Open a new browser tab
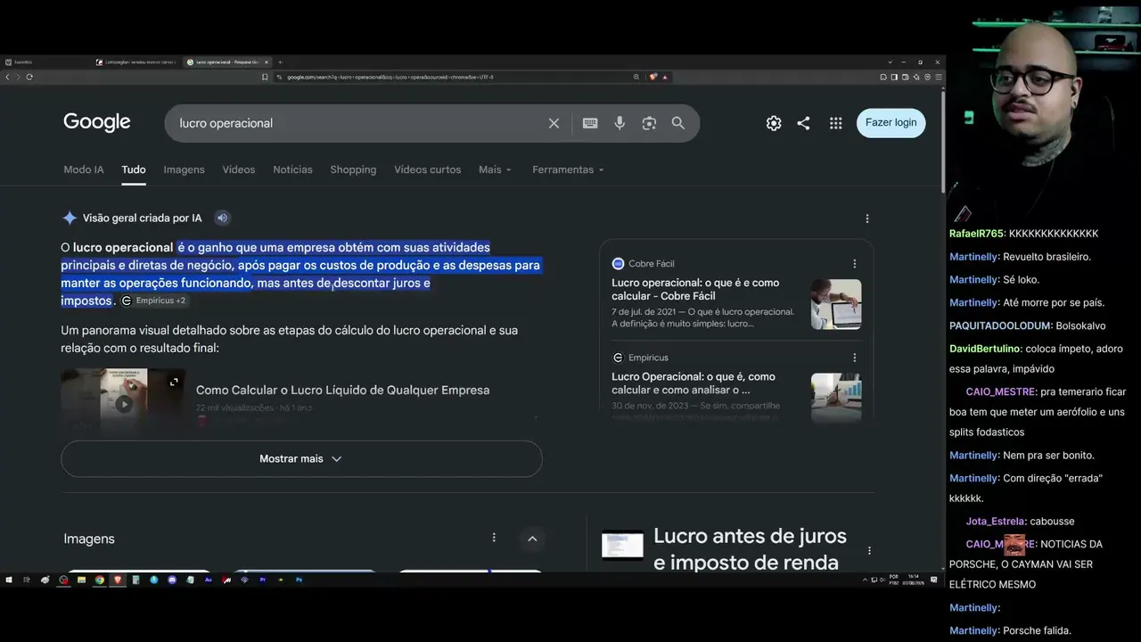The image size is (1141, 642). tap(280, 62)
